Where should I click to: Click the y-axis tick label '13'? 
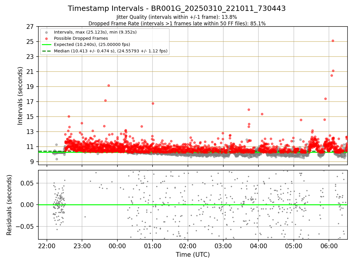pyautogui.click(x=30, y=132)
